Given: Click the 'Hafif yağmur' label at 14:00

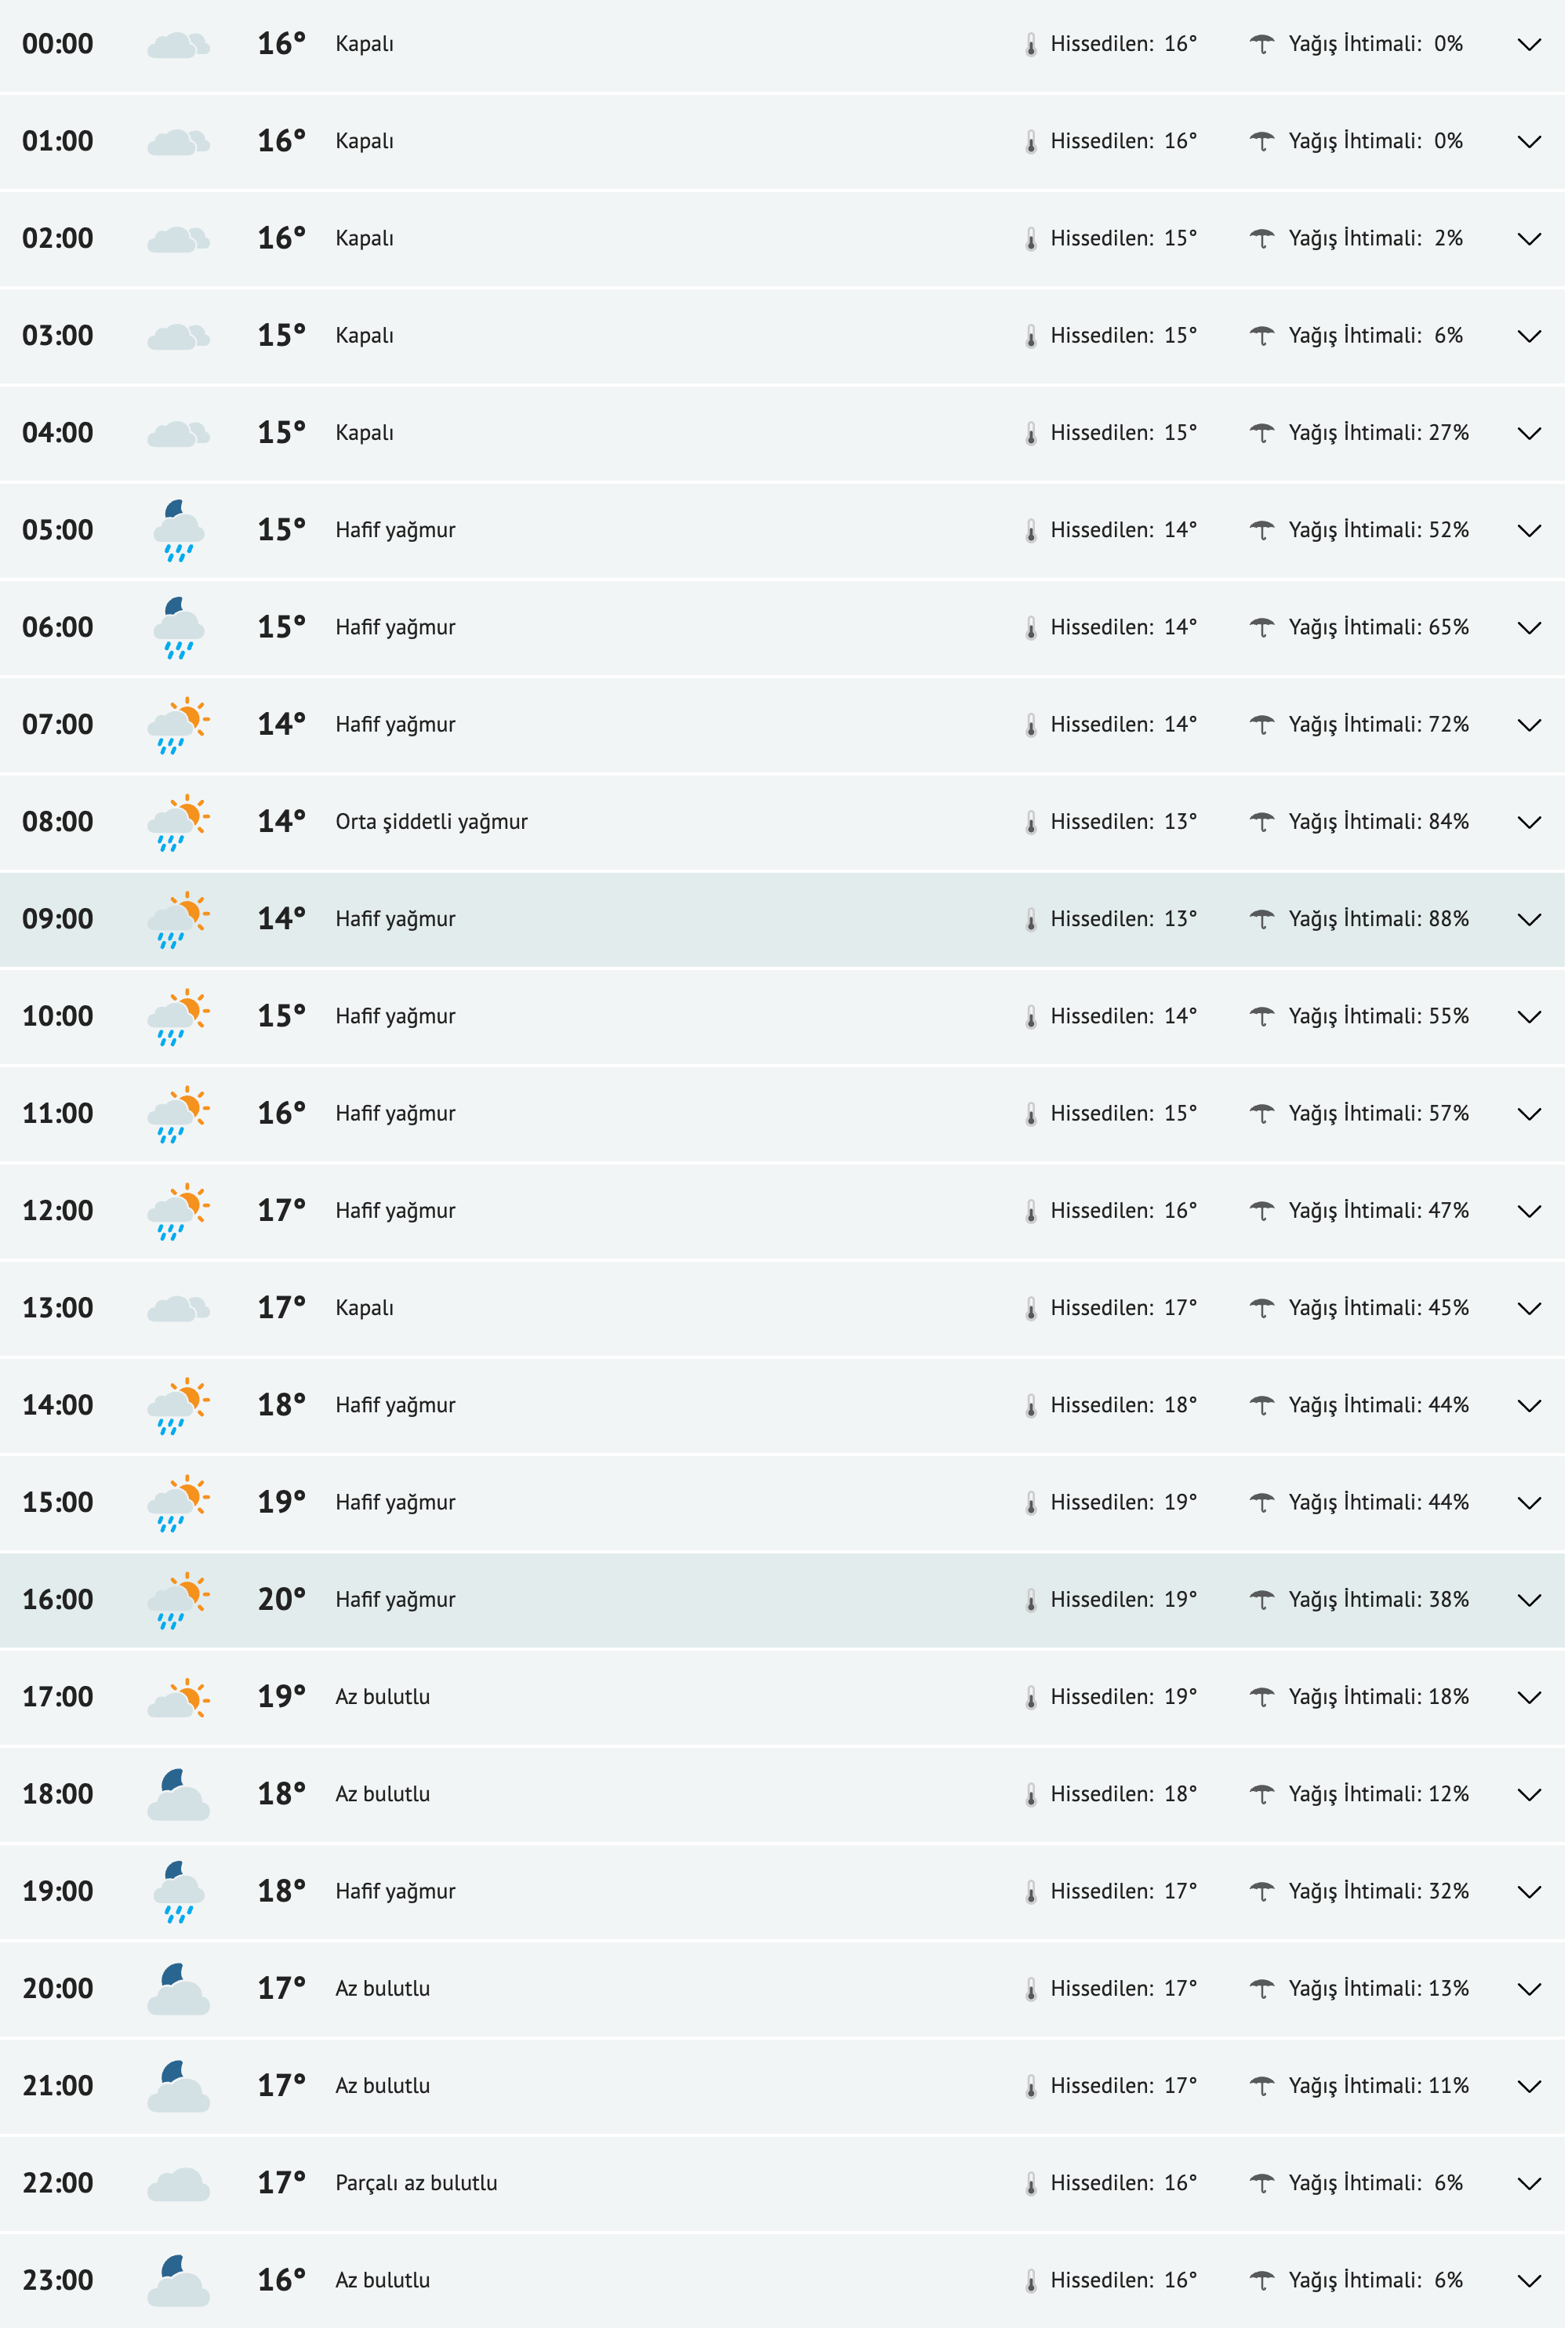Looking at the screenshot, I should point(394,1404).
